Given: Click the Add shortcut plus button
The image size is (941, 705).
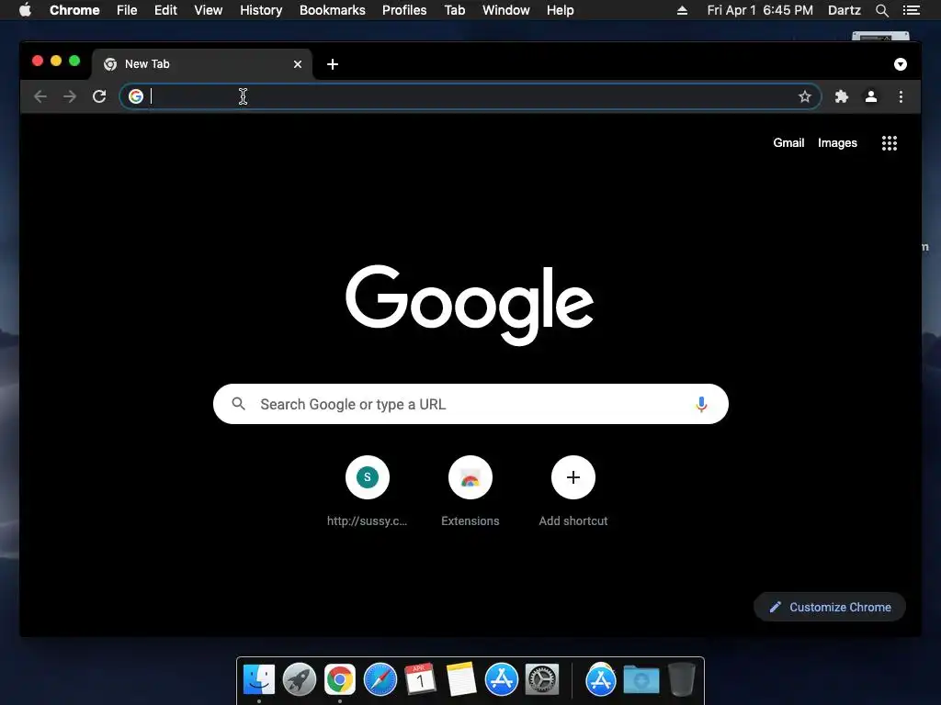Looking at the screenshot, I should tap(573, 477).
